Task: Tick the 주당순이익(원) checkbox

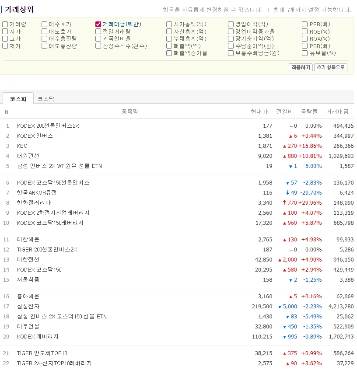Action: point(231,46)
